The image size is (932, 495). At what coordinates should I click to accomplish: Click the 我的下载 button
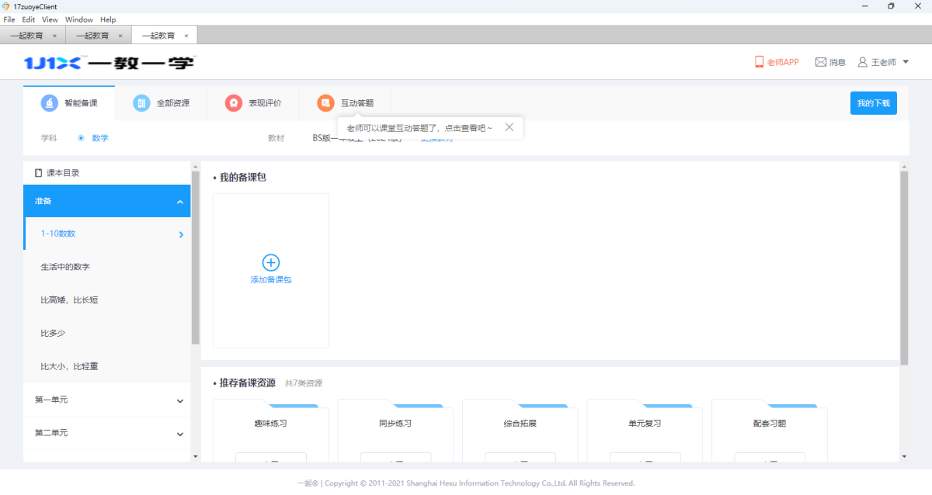coord(873,103)
